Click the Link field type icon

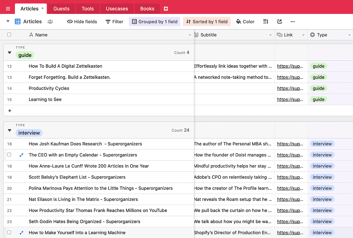pos(279,35)
